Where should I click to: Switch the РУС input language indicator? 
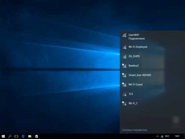click(167, 136)
